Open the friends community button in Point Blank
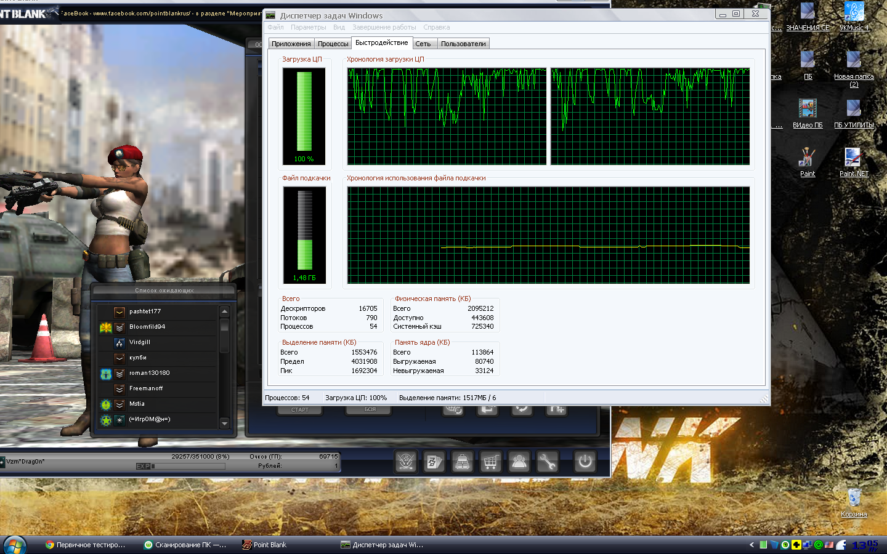 tap(519, 461)
